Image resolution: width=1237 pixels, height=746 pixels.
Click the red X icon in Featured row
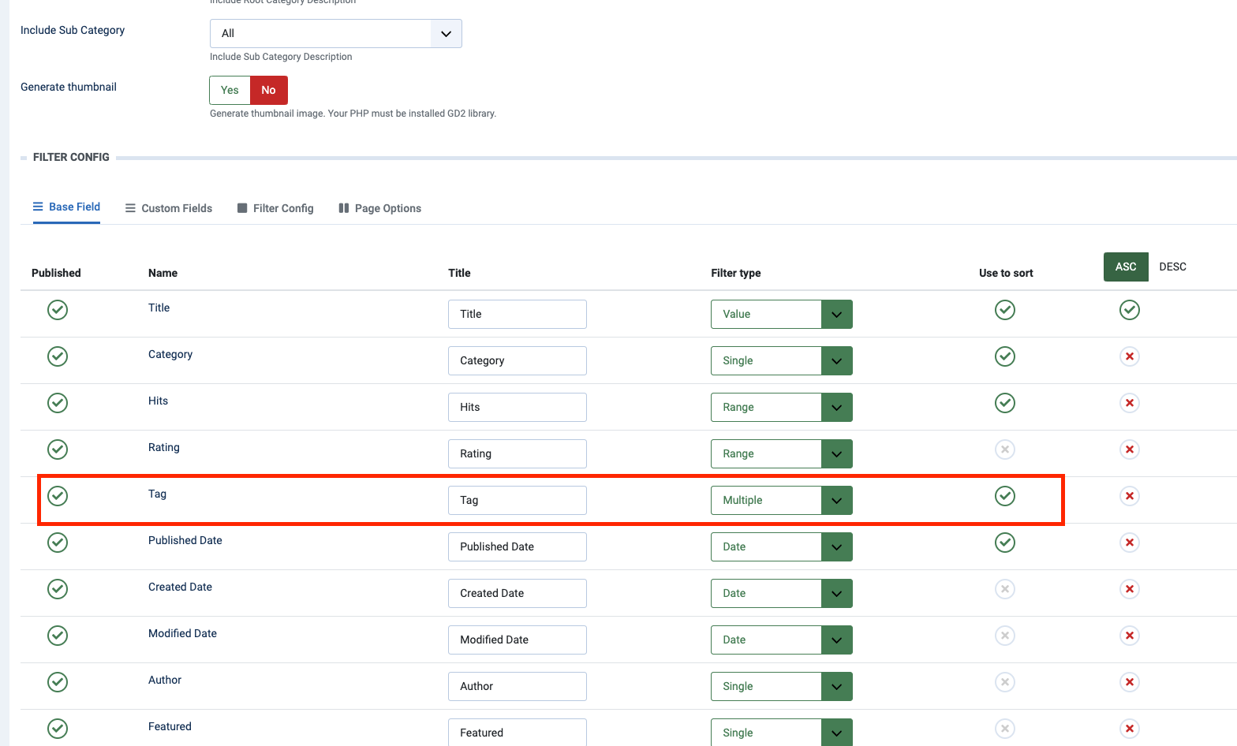pos(1129,729)
